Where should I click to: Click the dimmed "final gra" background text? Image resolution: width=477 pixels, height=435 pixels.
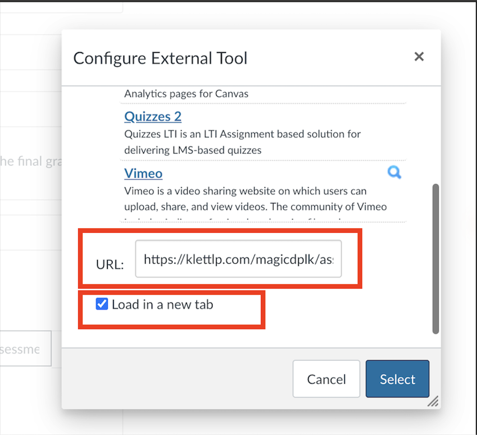click(x=30, y=161)
